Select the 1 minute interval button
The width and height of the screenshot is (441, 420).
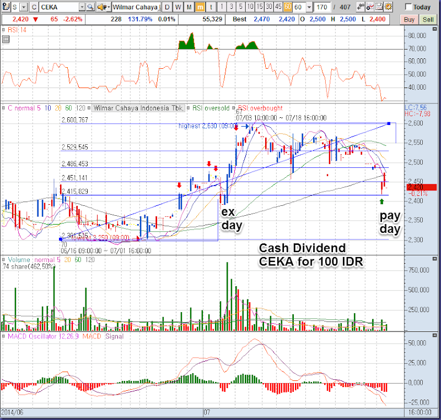coord(222,7)
